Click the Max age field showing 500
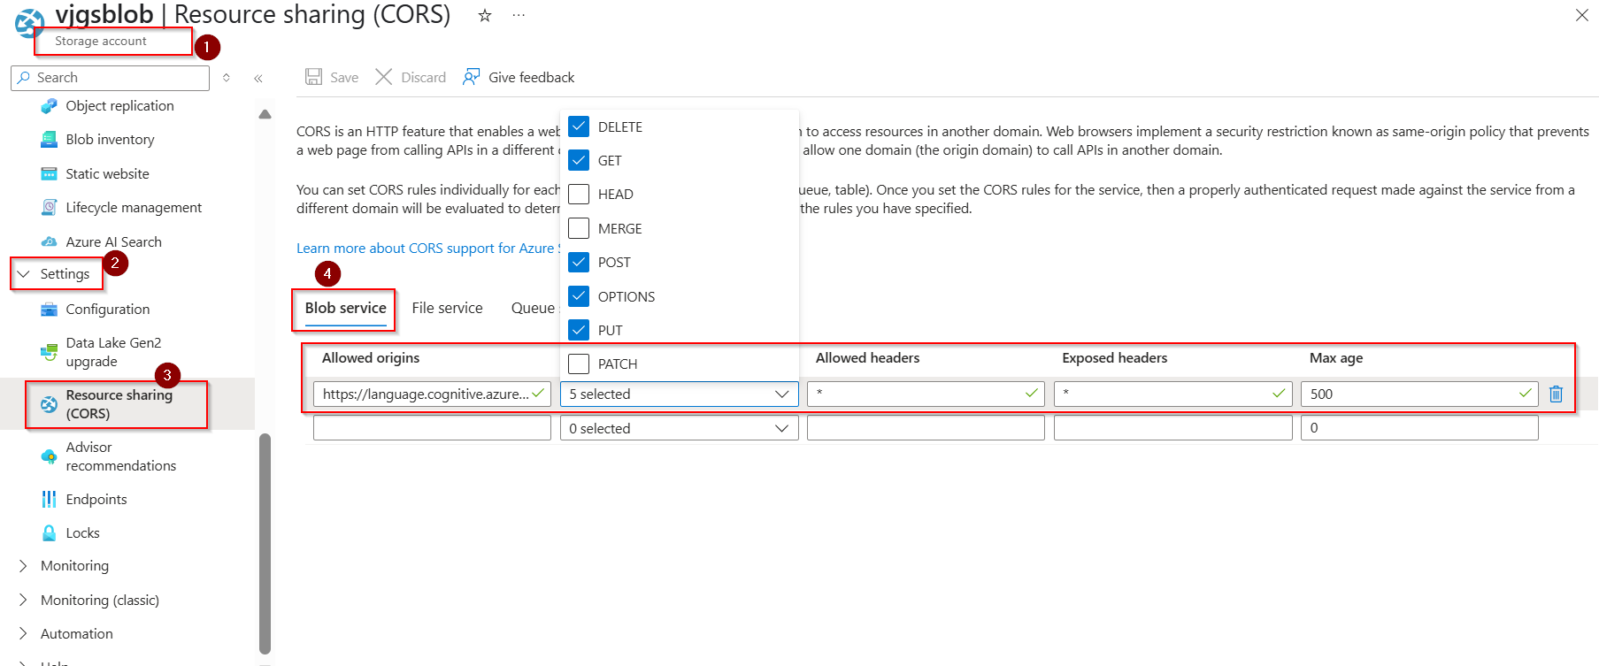Screen dimensions: 1599x666 click(x=1419, y=394)
